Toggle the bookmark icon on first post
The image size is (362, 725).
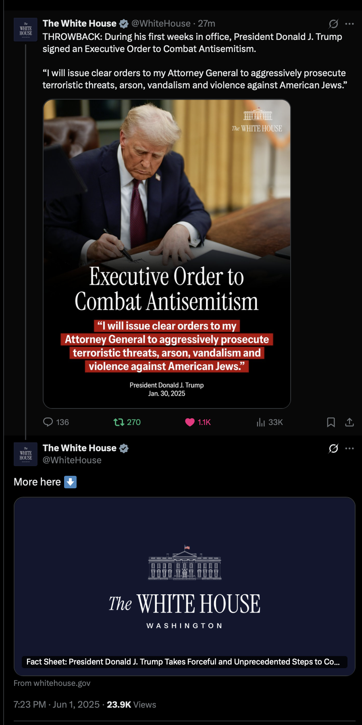coord(331,422)
